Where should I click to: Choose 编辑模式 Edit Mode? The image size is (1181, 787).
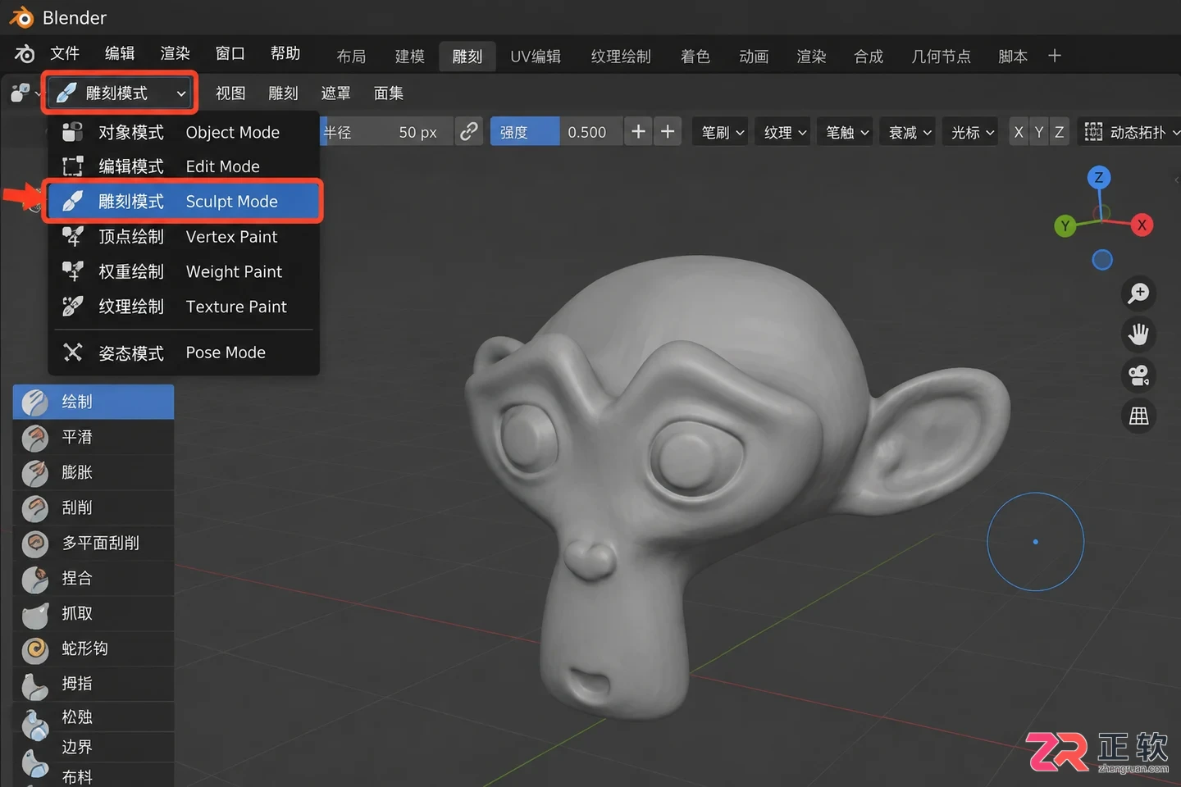click(x=184, y=166)
